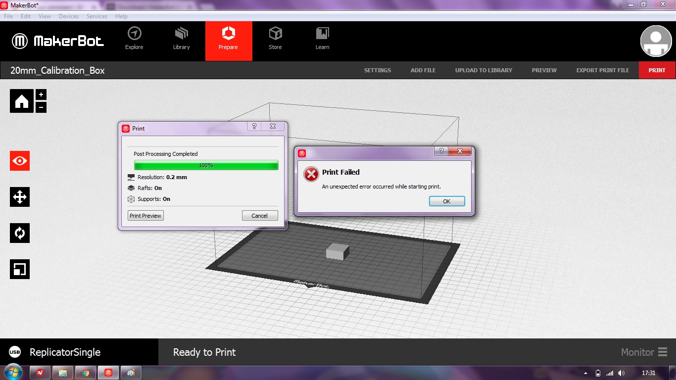Image resolution: width=676 pixels, height=380 pixels.
Task: Open the Devices menu
Action: tap(69, 16)
